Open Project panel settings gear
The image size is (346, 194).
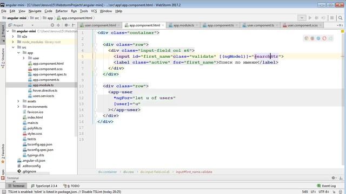[x=66, y=25]
